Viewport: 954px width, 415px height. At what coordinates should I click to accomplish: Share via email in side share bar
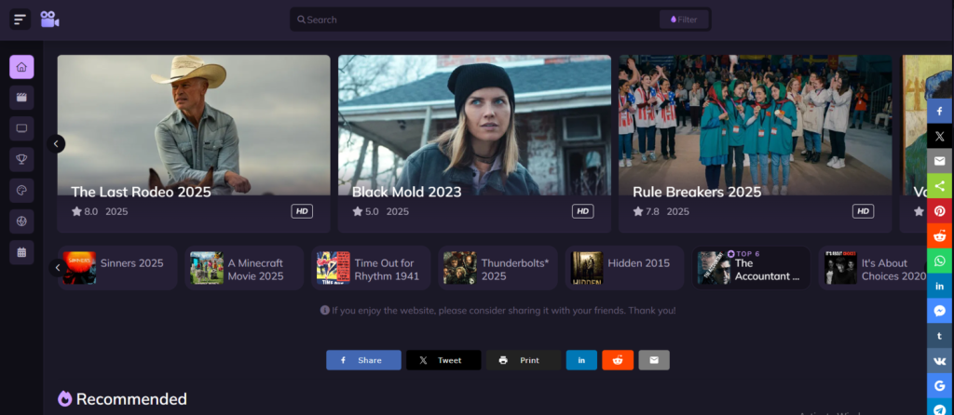[940, 161]
